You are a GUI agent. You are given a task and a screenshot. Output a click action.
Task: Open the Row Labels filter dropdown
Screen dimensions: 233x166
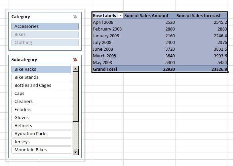120,15
